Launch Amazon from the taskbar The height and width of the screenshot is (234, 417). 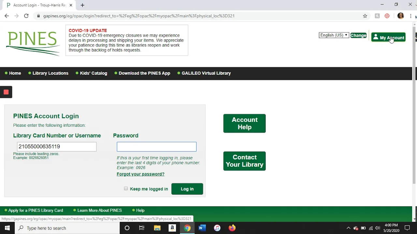pos(172,228)
